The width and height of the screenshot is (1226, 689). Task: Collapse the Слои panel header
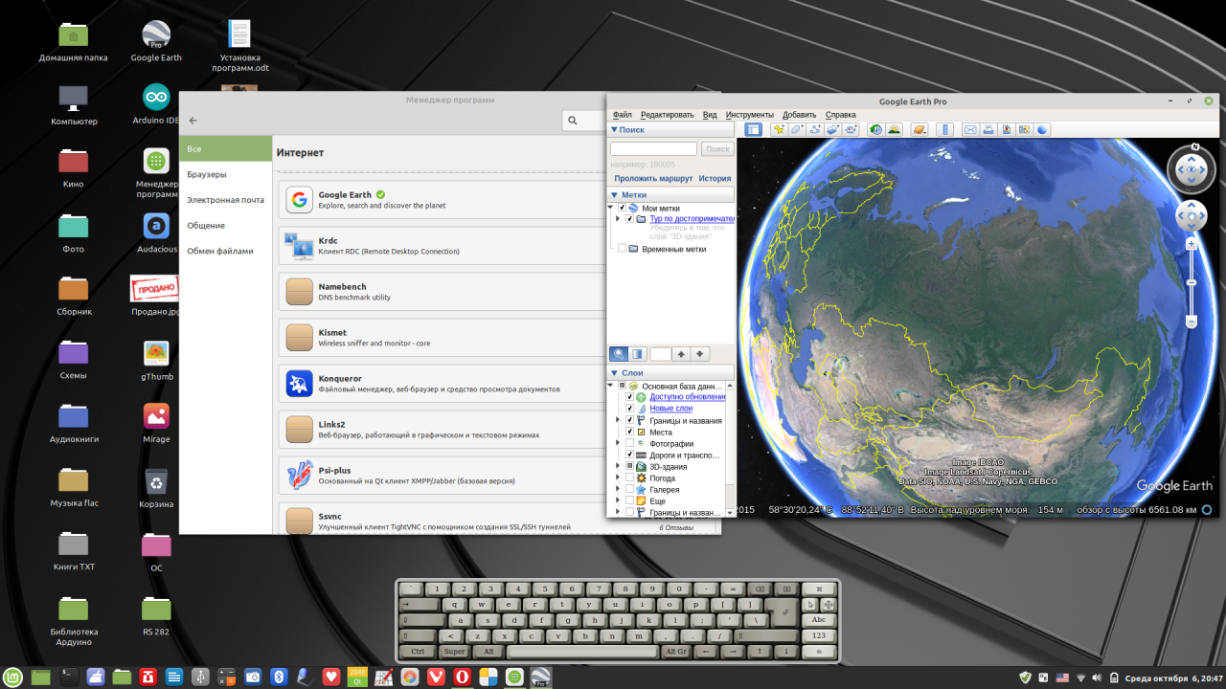[615, 373]
